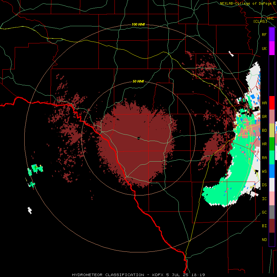The width and height of the screenshot is (277, 277).
Task: Click the ND black legend swatch
Action: coord(272,239)
